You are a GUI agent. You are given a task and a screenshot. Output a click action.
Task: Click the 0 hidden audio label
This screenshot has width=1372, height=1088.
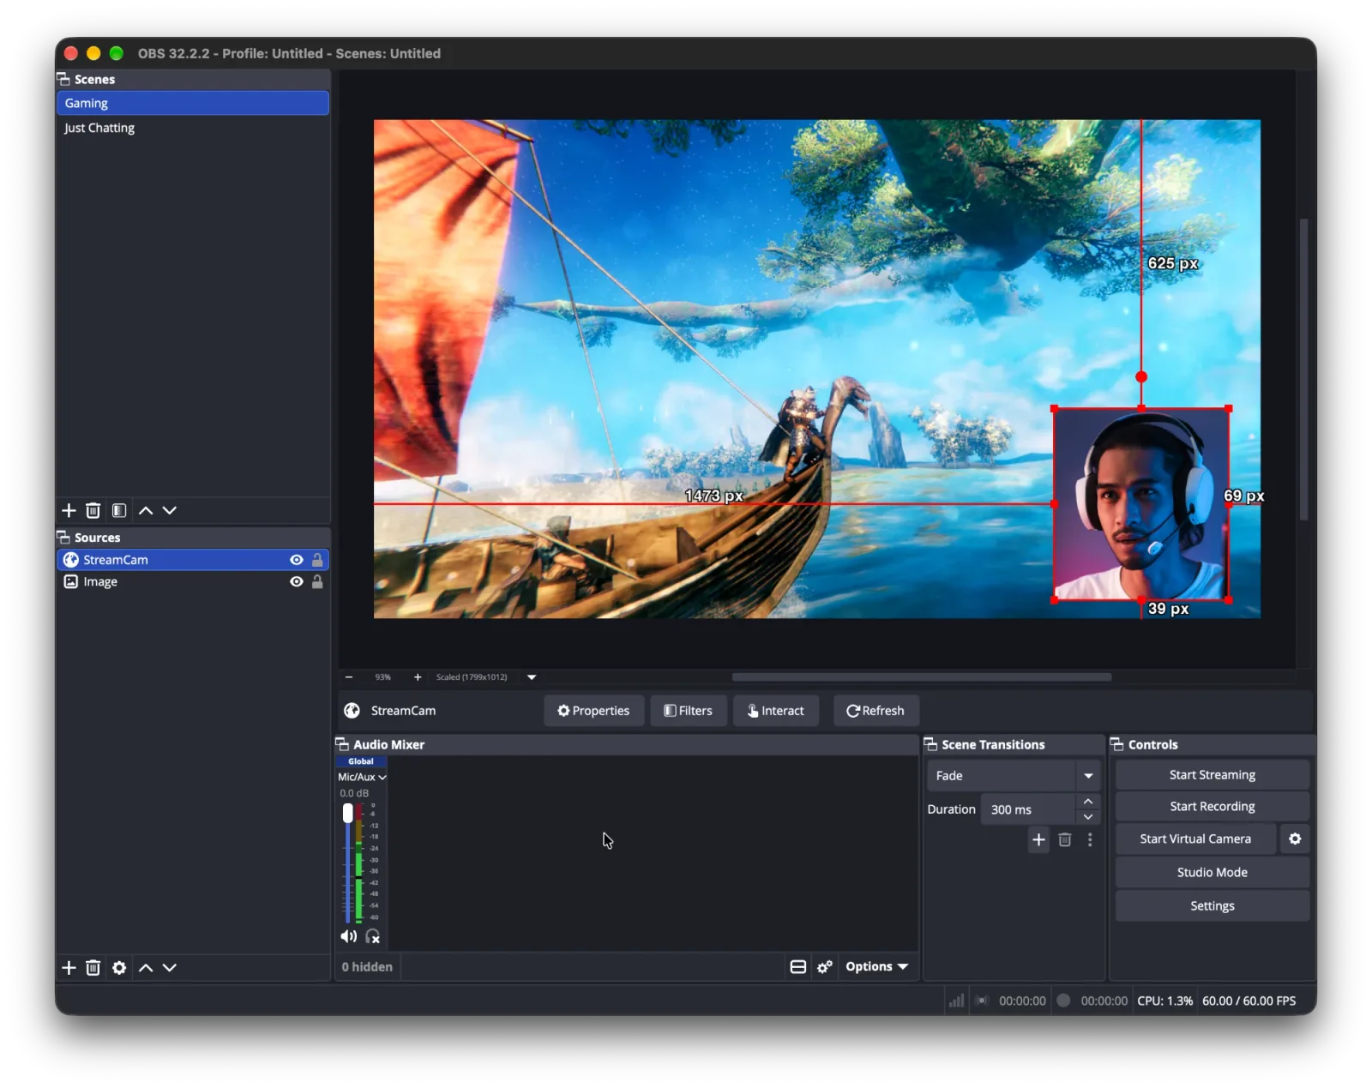(367, 966)
